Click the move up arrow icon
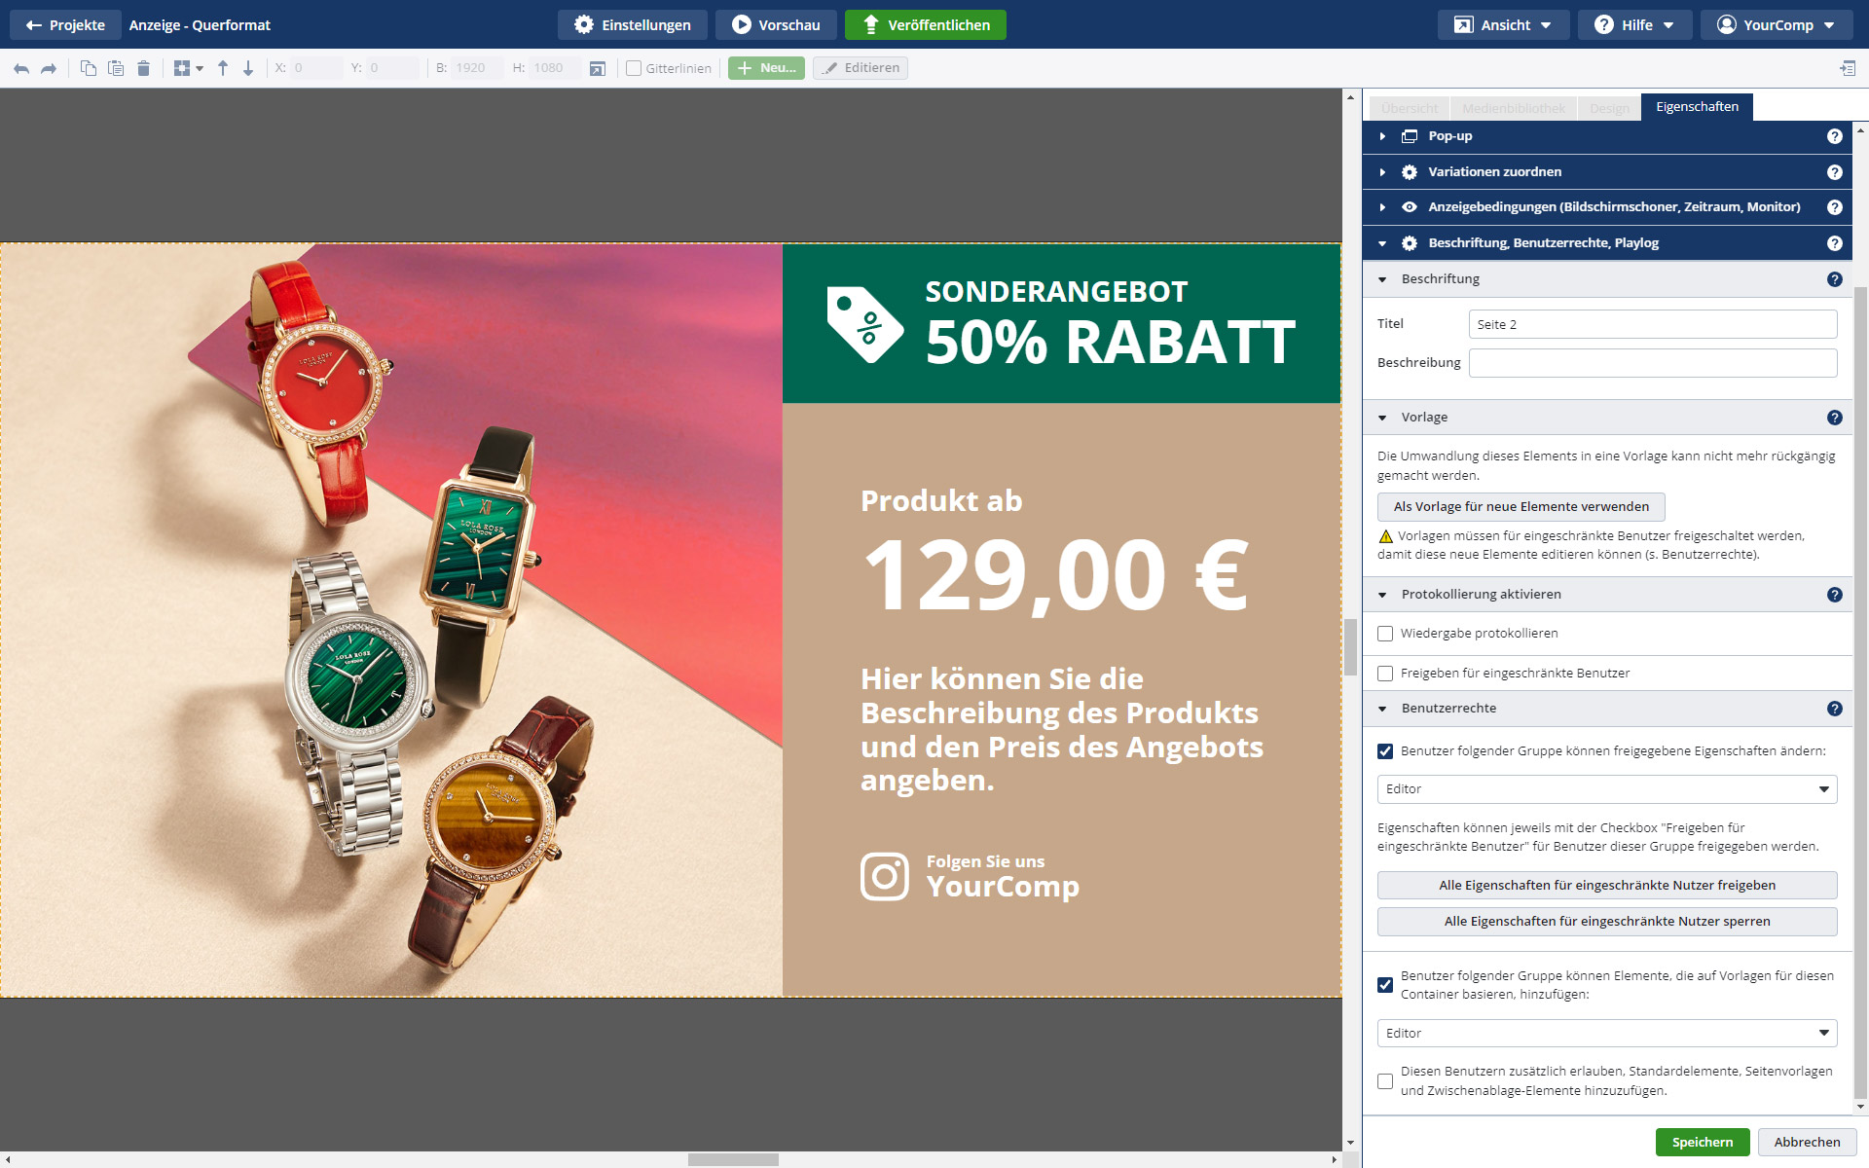The height and width of the screenshot is (1168, 1869). [x=223, y=68]
